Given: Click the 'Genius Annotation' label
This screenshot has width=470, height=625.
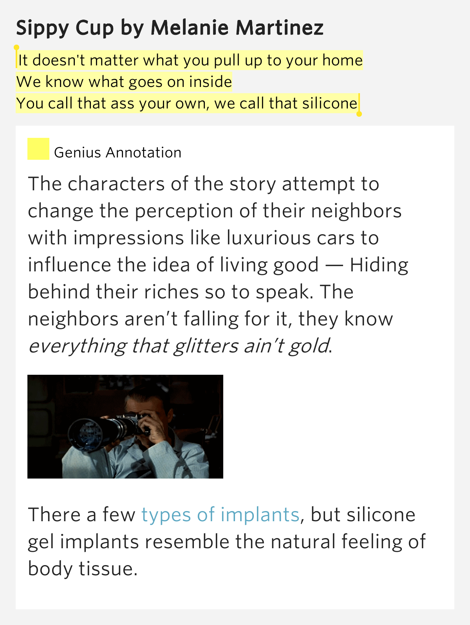Looking at the screenshot, I should click(x=117, y=152).
